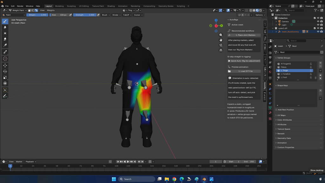Toggle the camera view icon
The width and height of the screenshot is (325, 183).
pos(221,45)
